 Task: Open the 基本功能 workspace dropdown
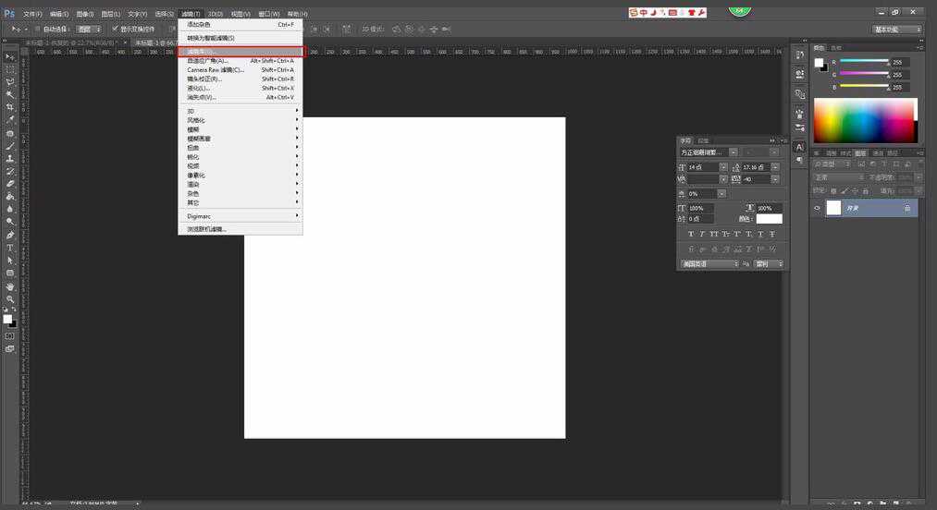pos(898,29)
